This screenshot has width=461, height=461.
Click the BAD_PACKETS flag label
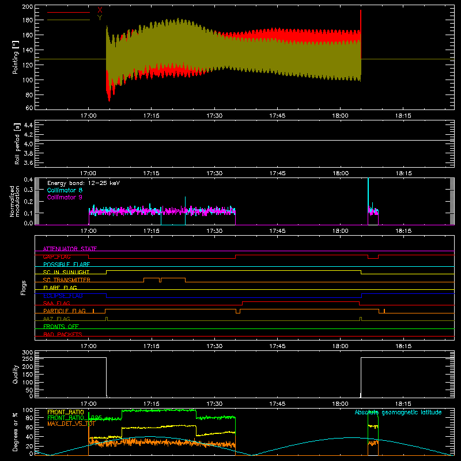63,334
